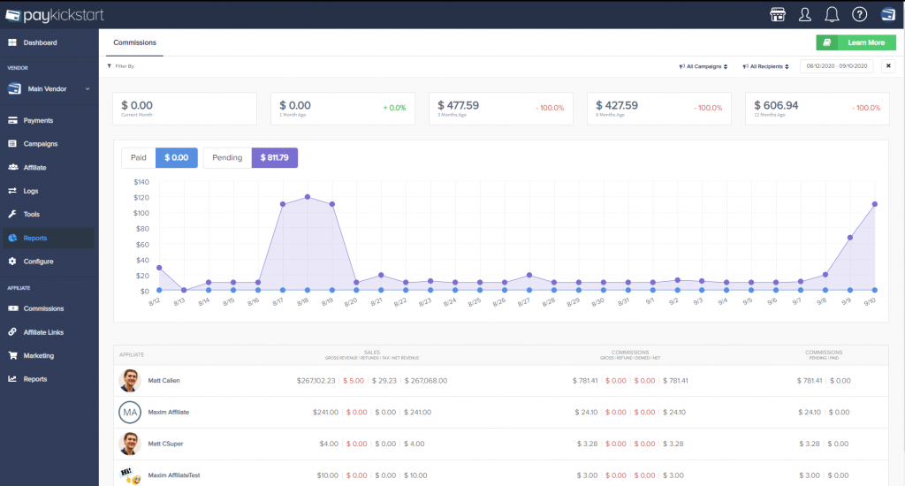Click the Tools wrench icon

click(12, 215)
